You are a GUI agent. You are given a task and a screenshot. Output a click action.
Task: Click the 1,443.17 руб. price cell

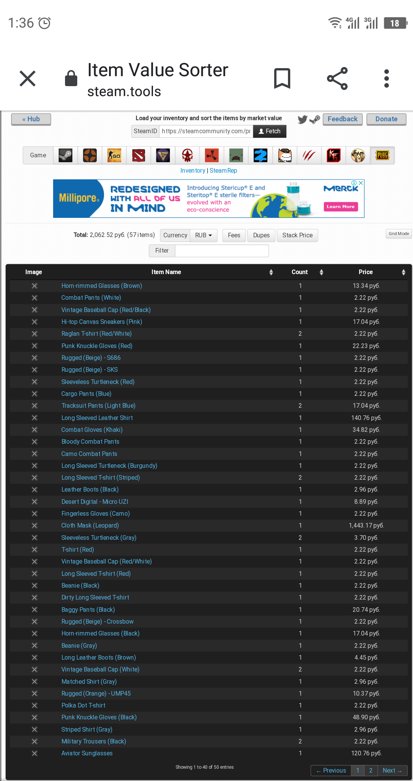(366, 525)
